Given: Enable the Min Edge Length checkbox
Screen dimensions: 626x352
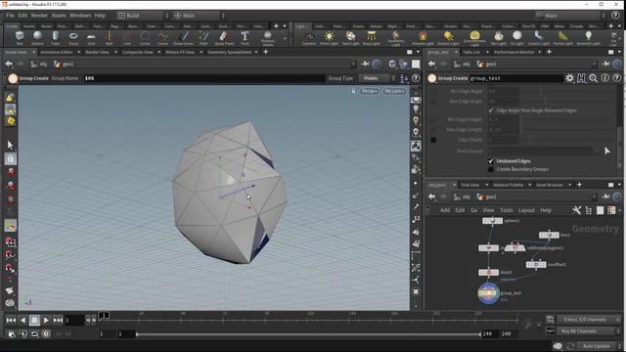Looking at the screenshot, I should point(433,119).
